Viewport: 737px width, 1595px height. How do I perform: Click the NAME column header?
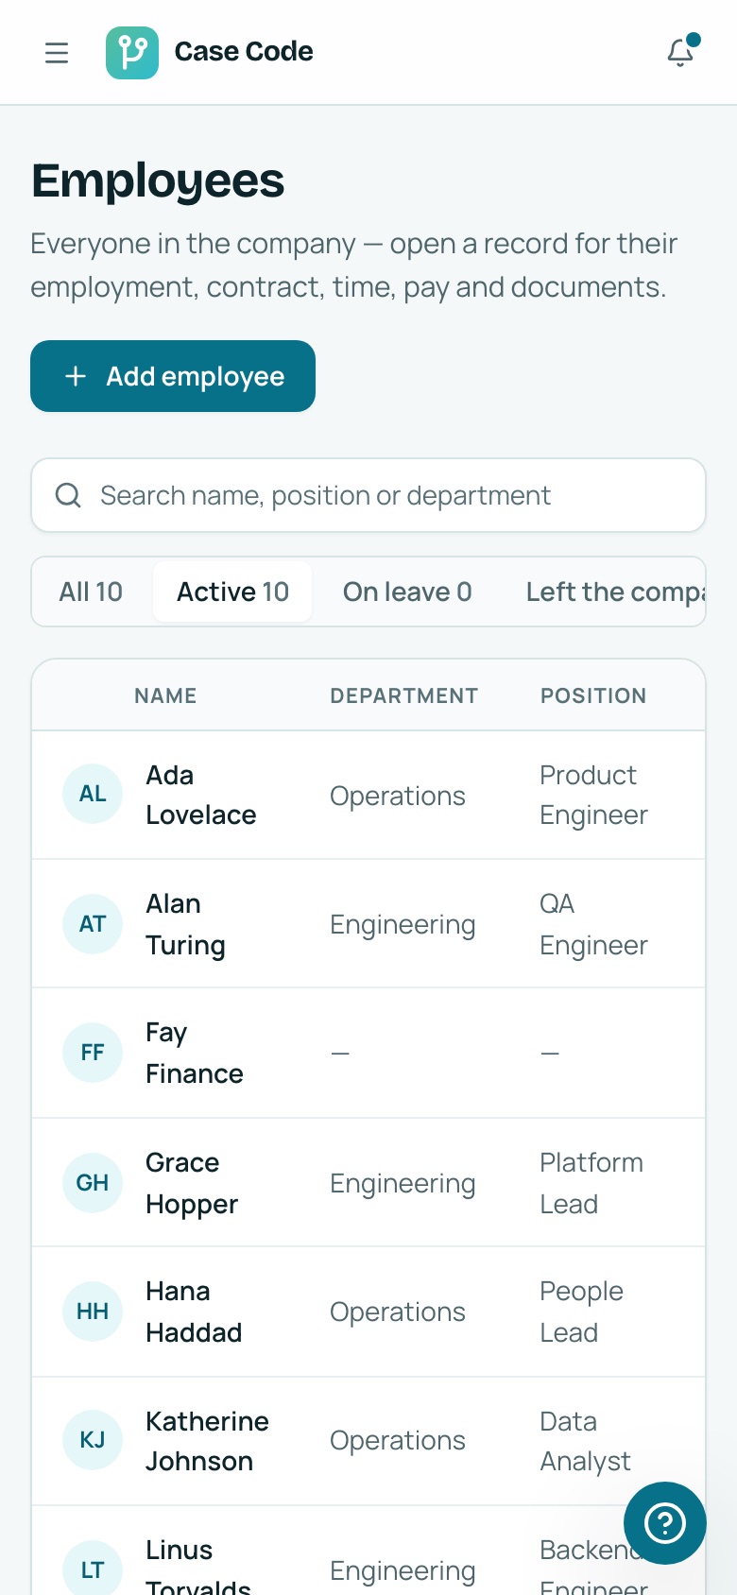pos(165,696)
